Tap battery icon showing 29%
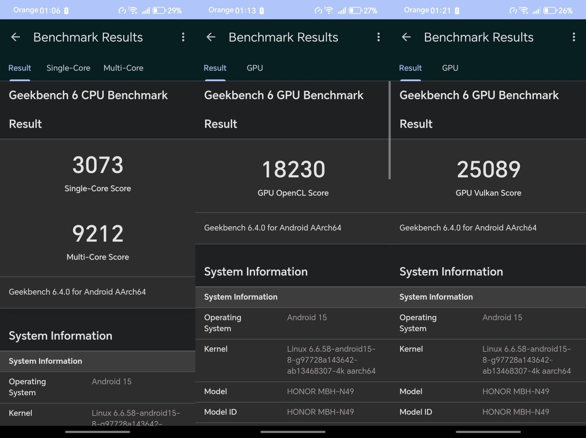 point(159,10)
